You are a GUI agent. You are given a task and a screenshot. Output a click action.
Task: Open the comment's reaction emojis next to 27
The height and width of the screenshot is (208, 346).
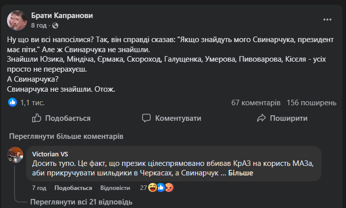pos(162,188)
